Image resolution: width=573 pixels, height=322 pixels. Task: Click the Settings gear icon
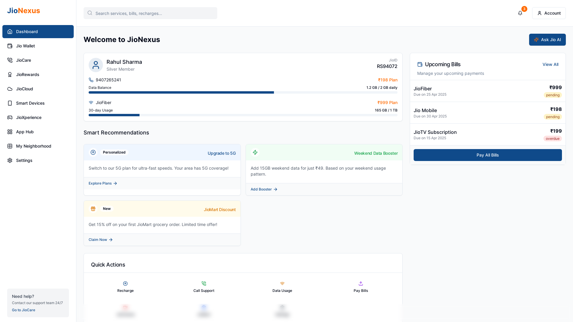tap(10, 160)
